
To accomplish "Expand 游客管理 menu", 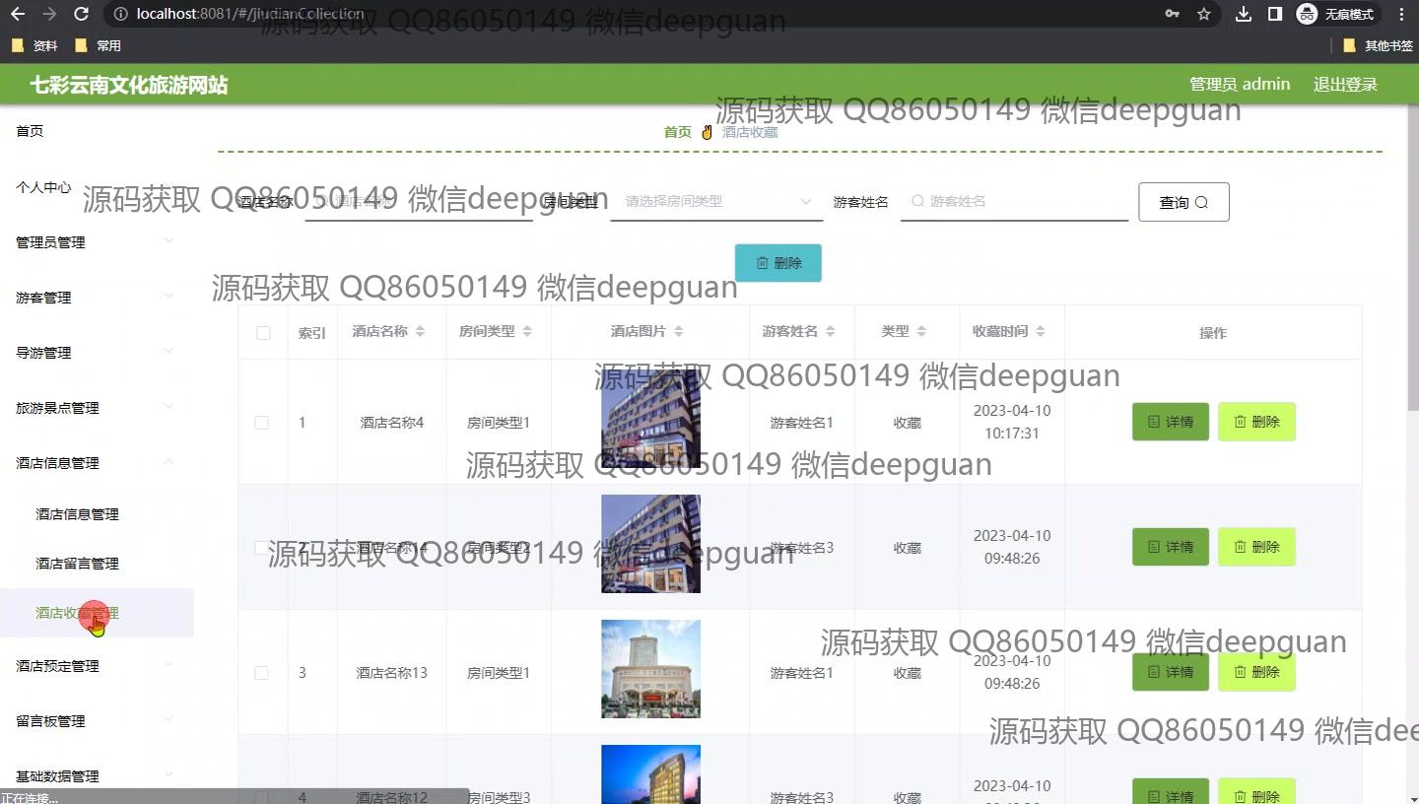I will (97, 298).
